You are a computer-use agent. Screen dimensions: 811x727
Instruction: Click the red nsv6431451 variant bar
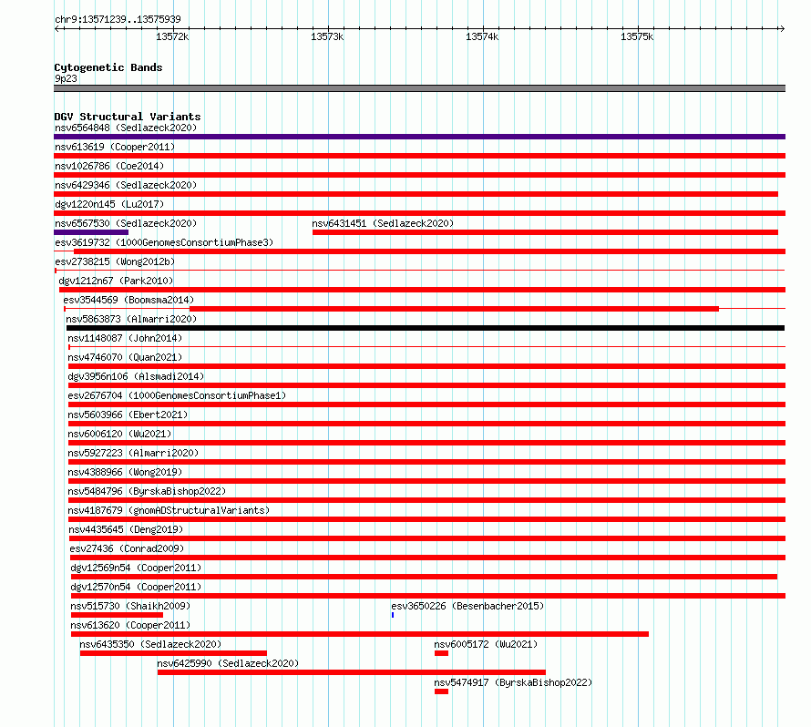click(x=545, y=232)
